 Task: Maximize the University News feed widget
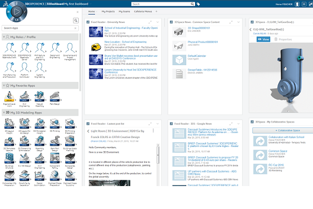[x=150, y=22]
